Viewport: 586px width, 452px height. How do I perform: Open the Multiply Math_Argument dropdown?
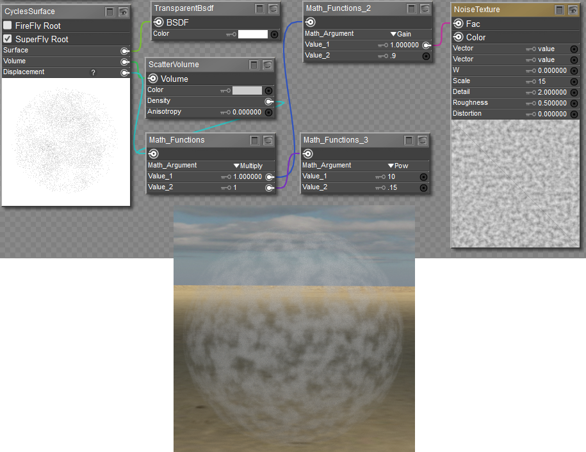tap(248, 166)
